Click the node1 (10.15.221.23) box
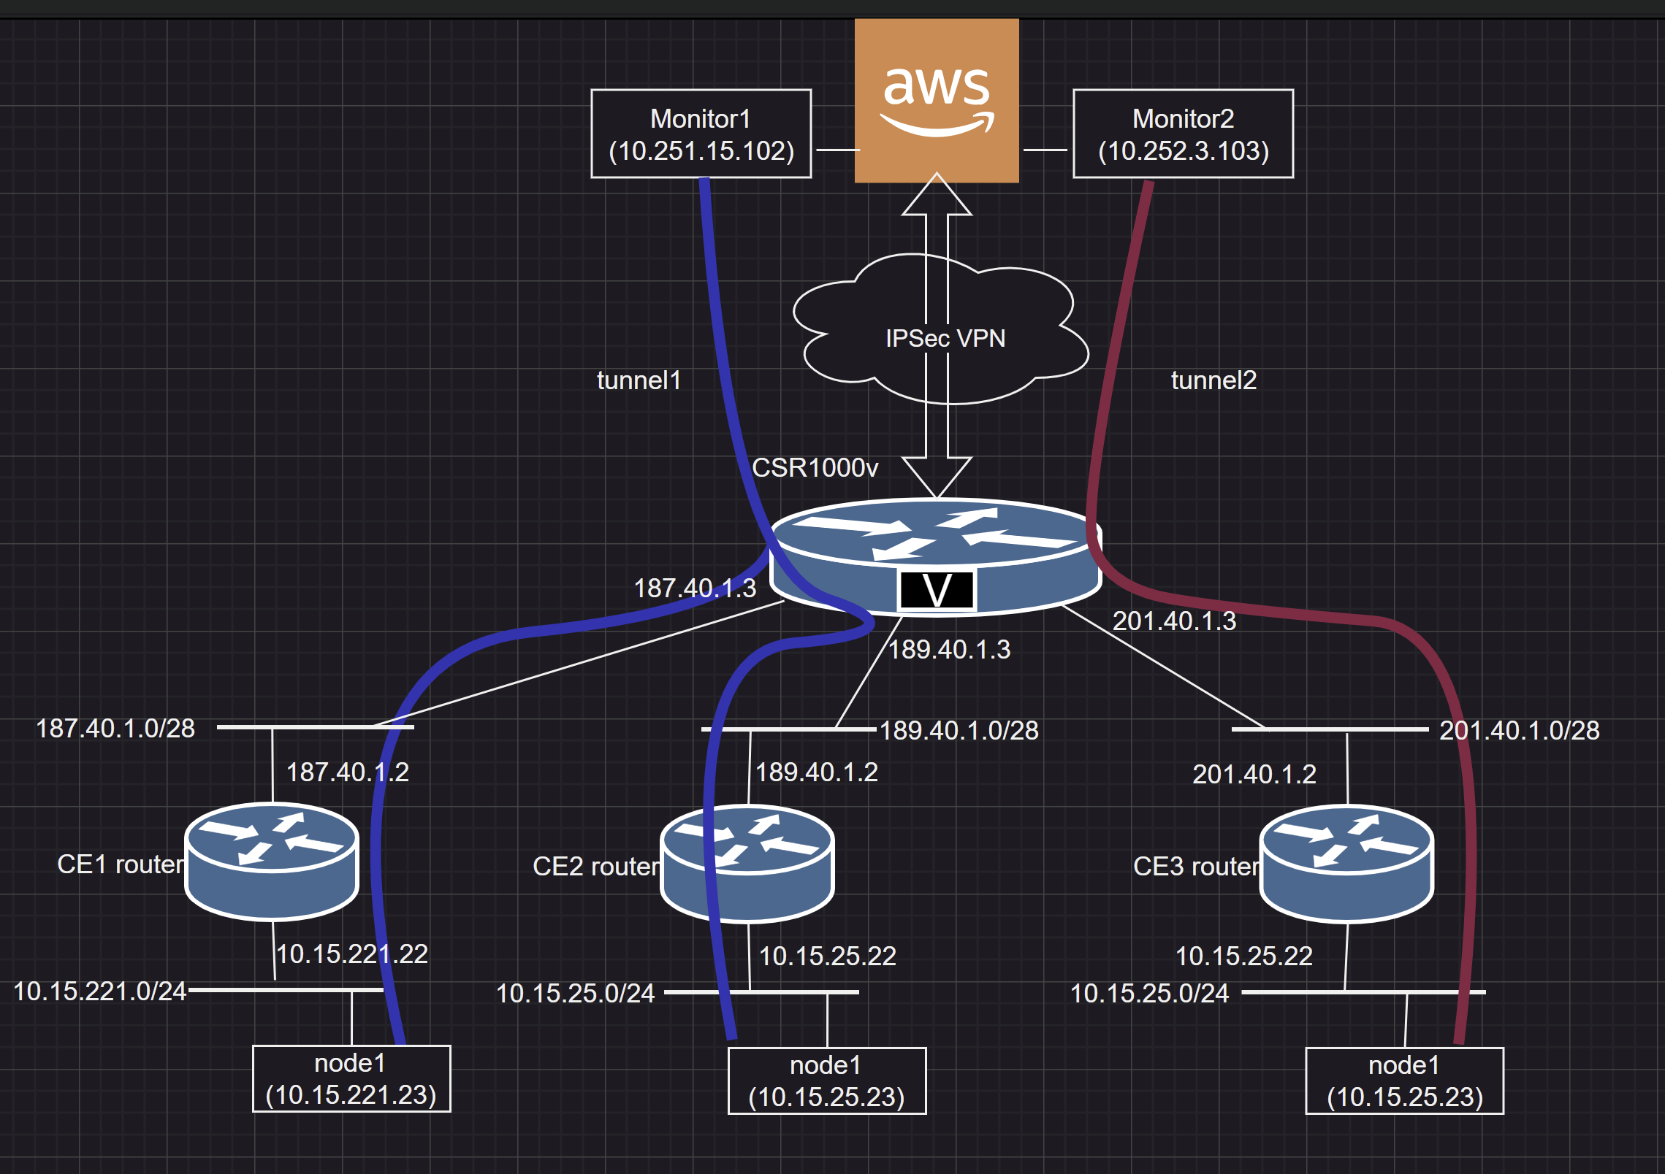 click(x=351, y=1078)
